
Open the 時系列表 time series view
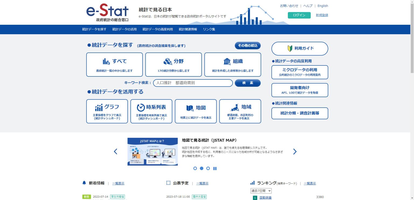point(151,111)
